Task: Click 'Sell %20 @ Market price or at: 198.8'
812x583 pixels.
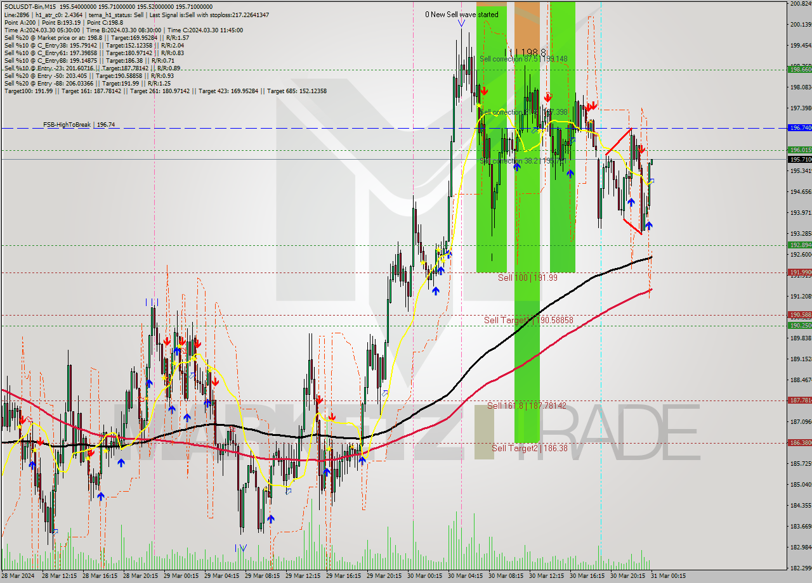Action: pyautogui.click(x=96, y=37)
